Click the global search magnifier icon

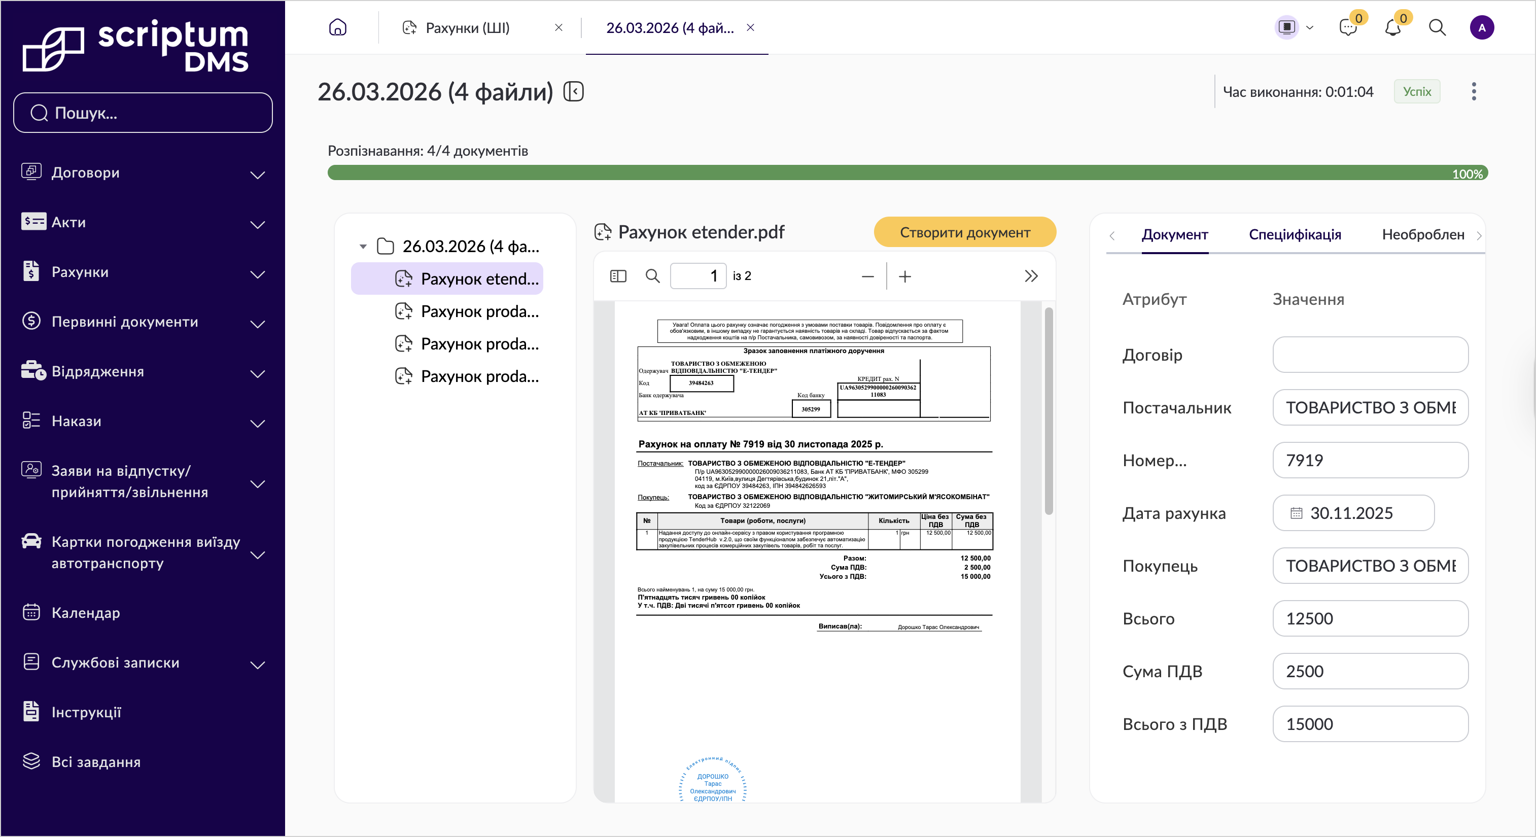pos(1437,27)
